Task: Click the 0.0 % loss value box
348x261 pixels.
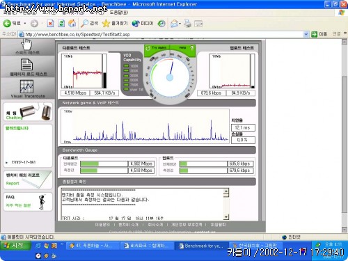Action: [243, 140]
